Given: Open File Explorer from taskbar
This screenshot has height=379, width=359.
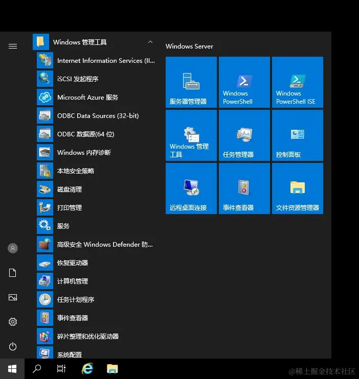Looking at the screenshot, I should tap(113, 369).
